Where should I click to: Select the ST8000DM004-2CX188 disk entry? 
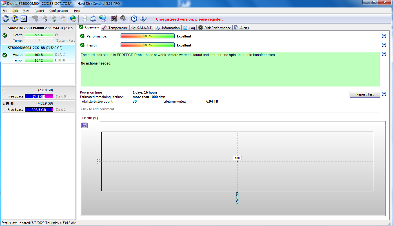point(39,54)
